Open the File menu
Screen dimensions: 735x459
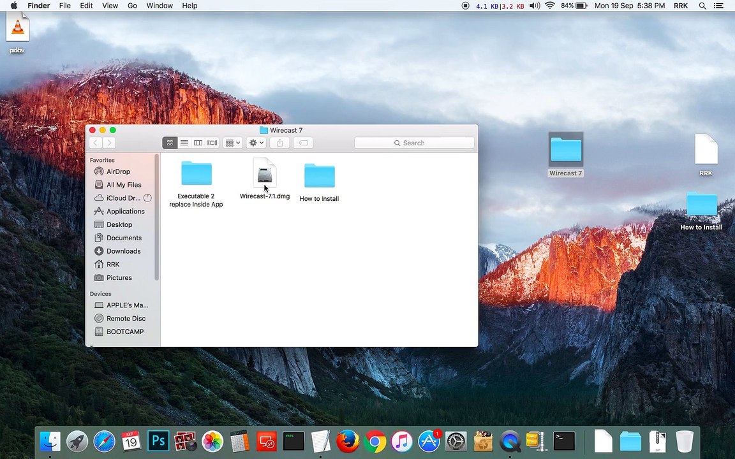pos(64,6)
